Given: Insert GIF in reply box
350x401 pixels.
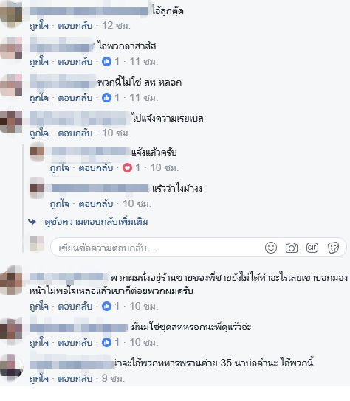Looking at the screenshot, I should point(312,248).
